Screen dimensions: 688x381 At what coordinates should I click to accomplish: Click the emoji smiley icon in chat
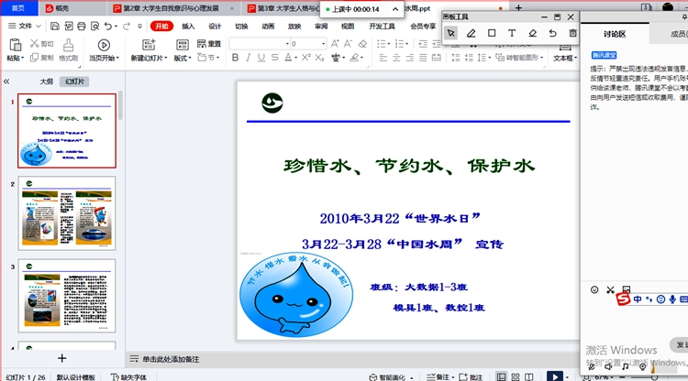point(594,290)
